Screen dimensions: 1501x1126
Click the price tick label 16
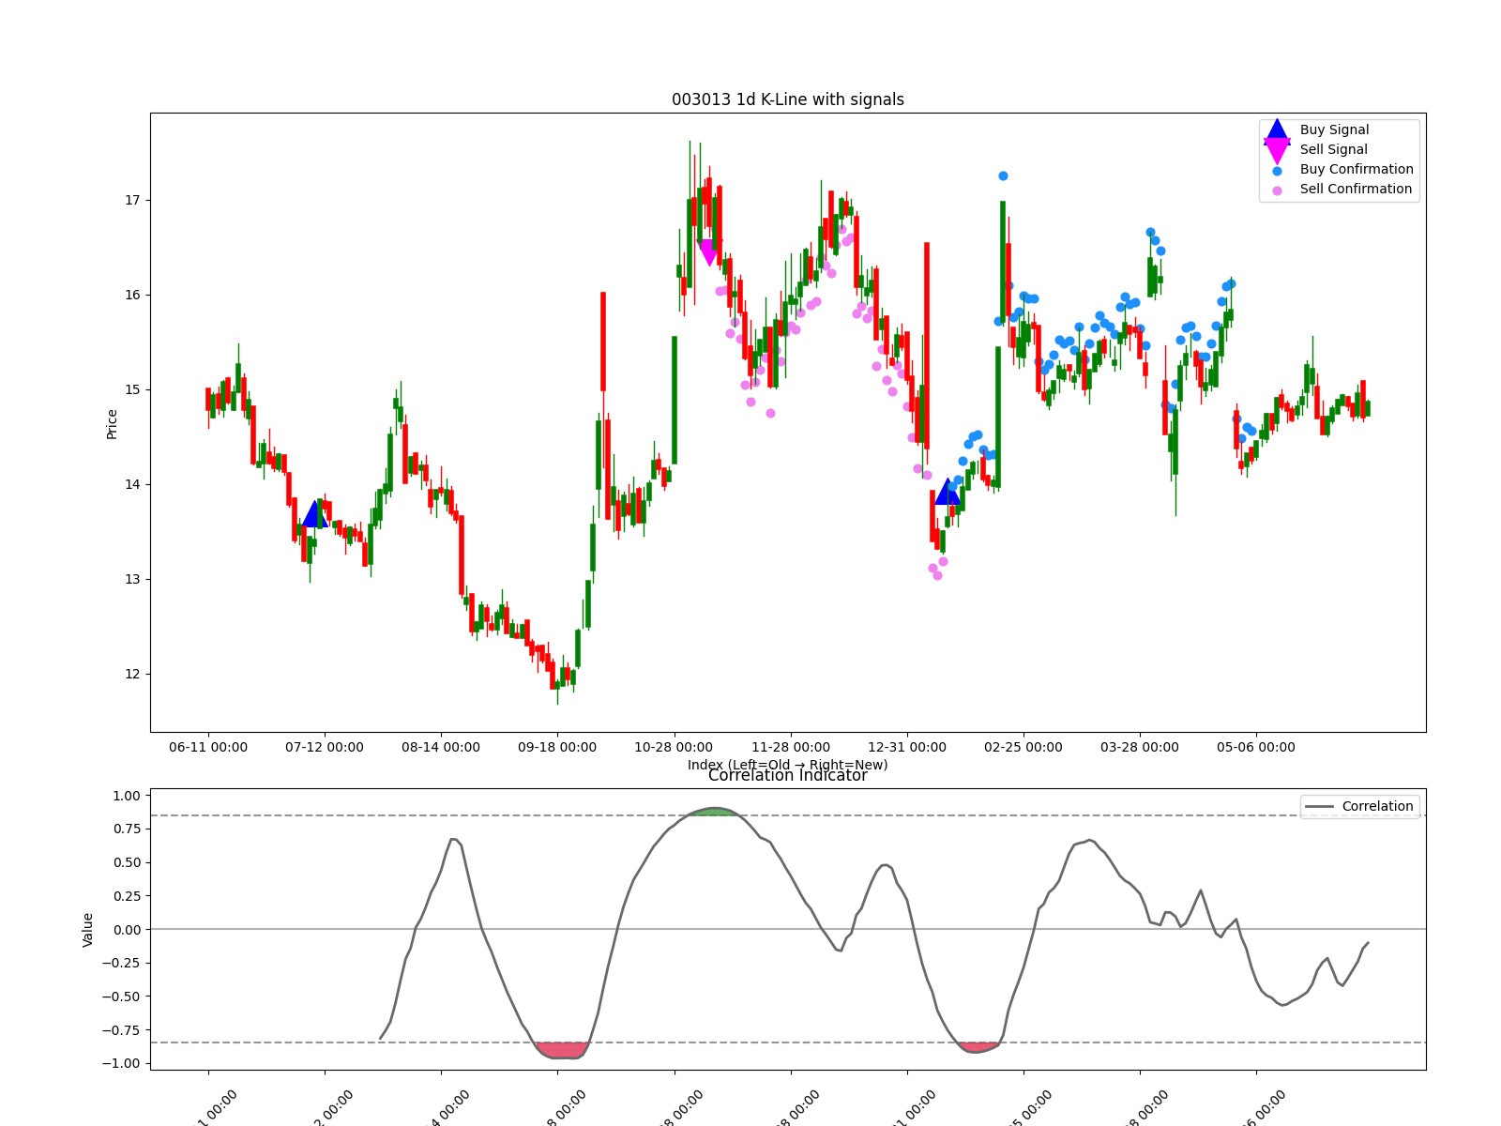coord(131,296)
